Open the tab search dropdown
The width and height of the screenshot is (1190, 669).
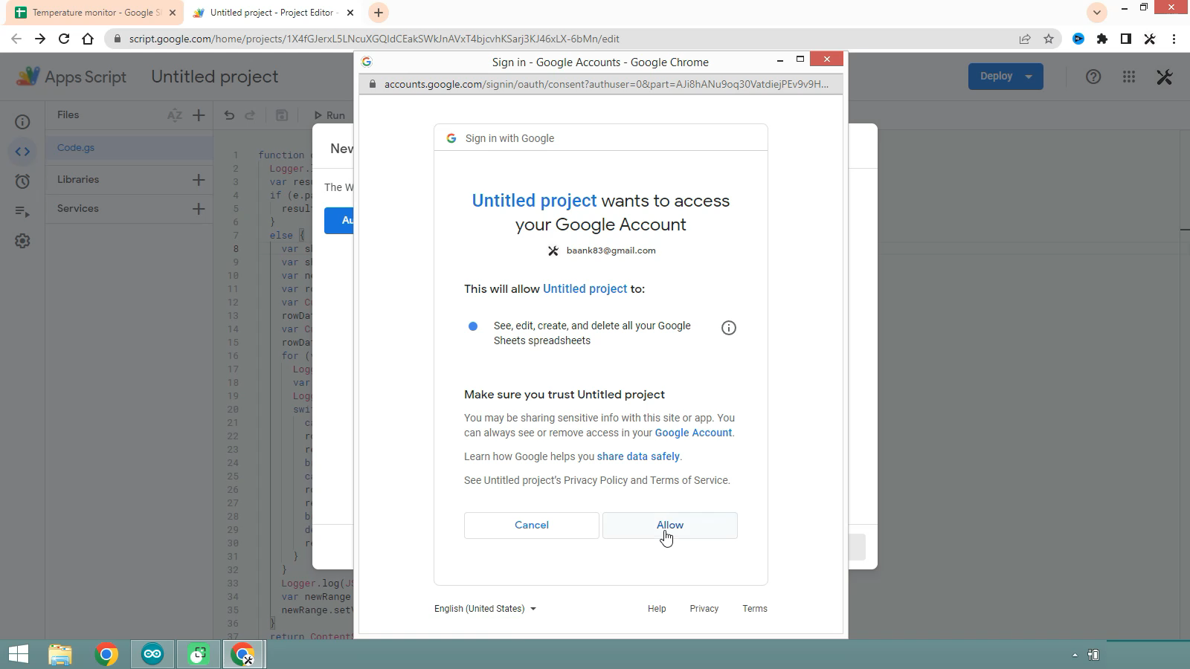[1096, 13]
